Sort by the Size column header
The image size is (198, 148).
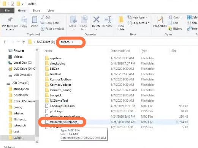click(x=174, y=51)
